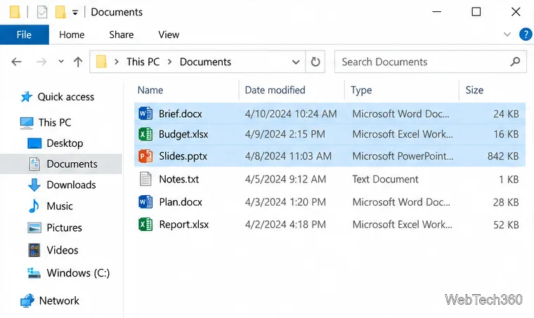Viewport: 534px width, 318px height.
Task: Sort by the Name column header
Action: 150,90
